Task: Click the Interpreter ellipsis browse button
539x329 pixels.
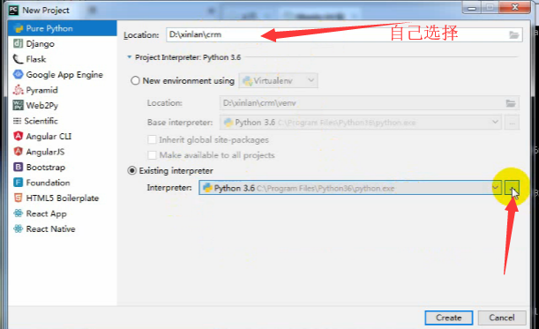Action: [512, 188]
